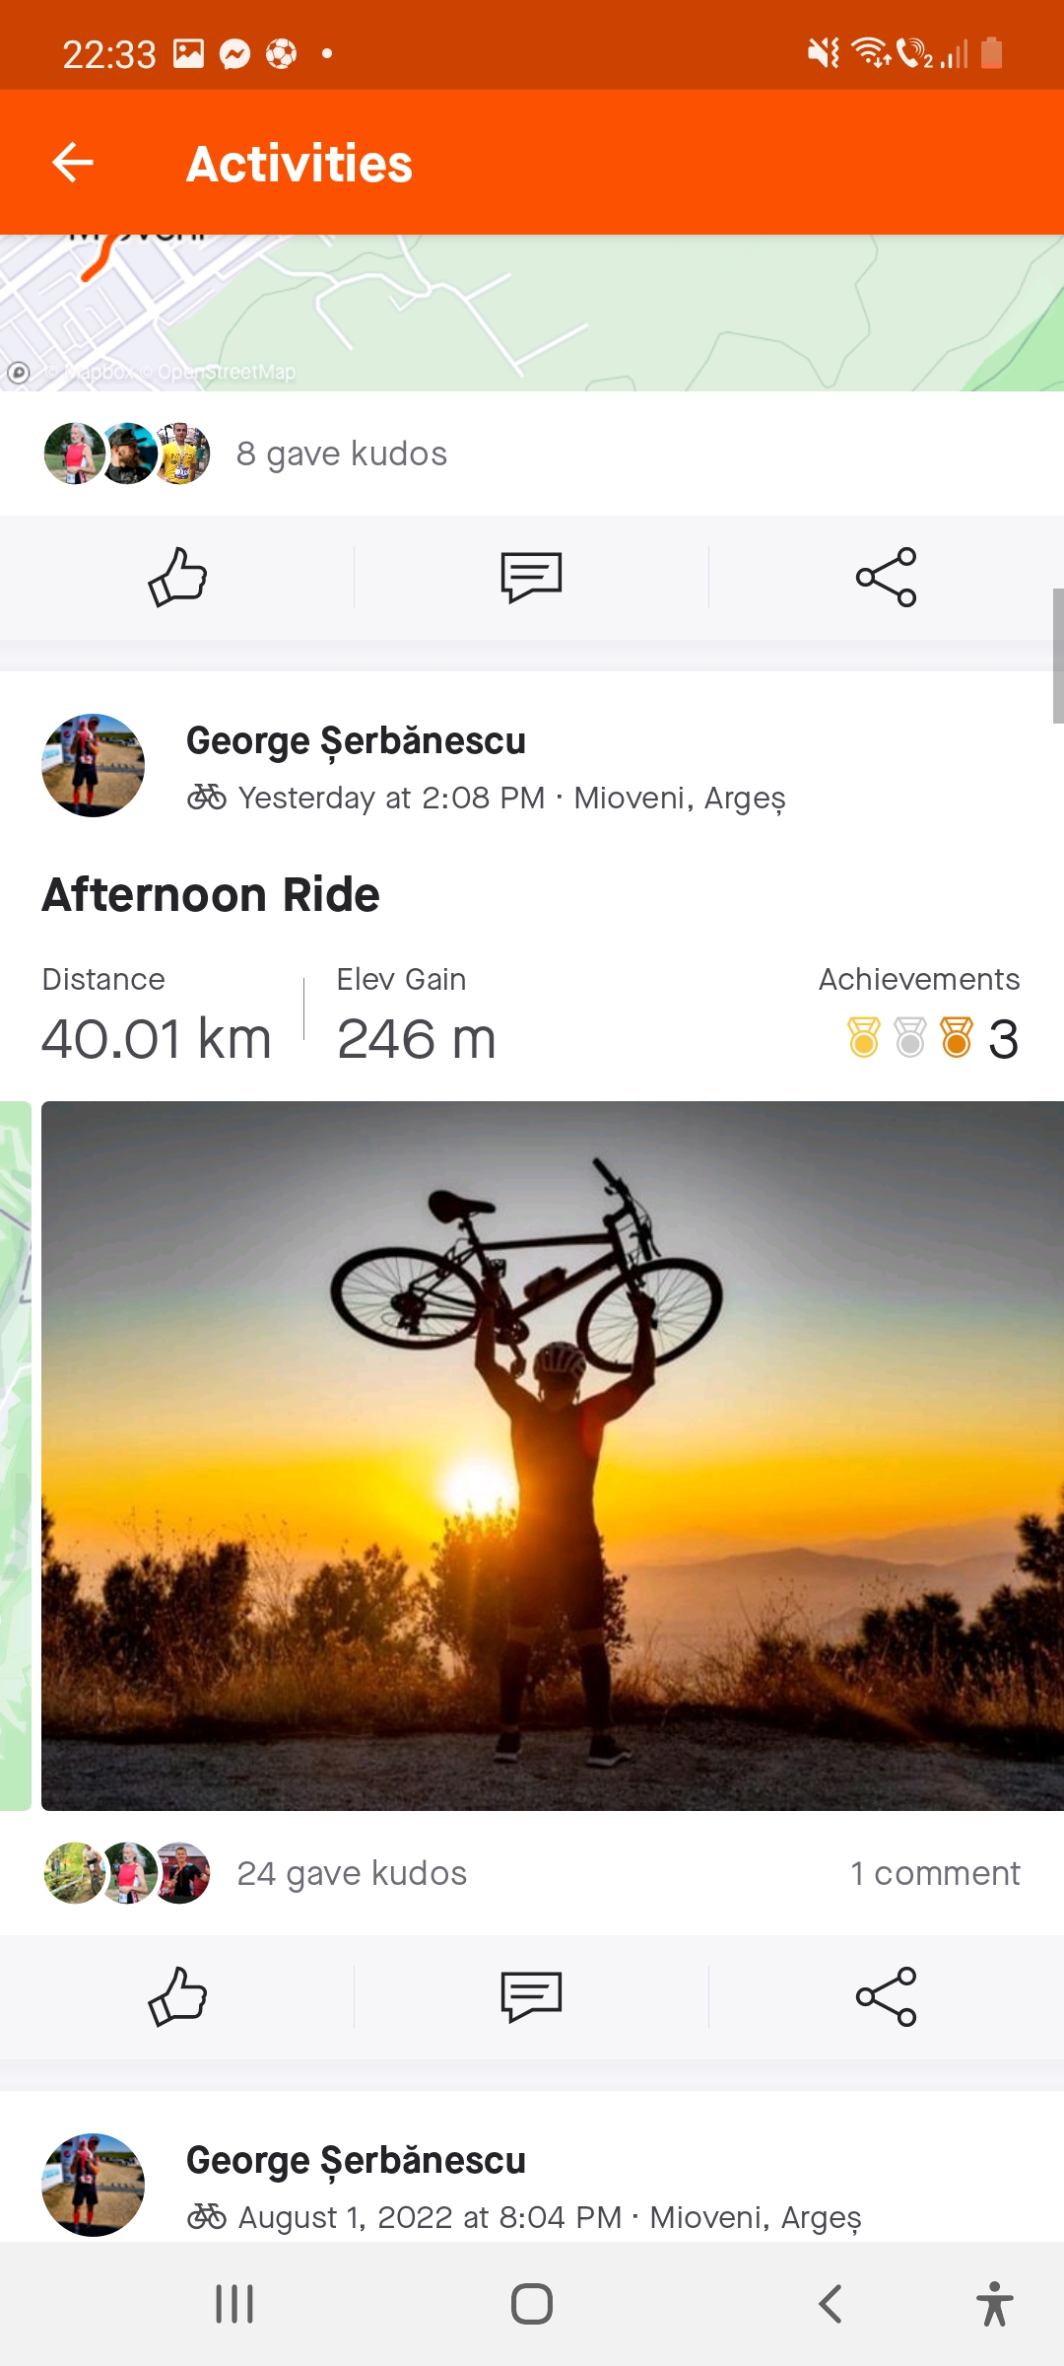Open comments for the Afternoon Ride
The width and height of the screenshot is (1064, 2366).
531,1996
